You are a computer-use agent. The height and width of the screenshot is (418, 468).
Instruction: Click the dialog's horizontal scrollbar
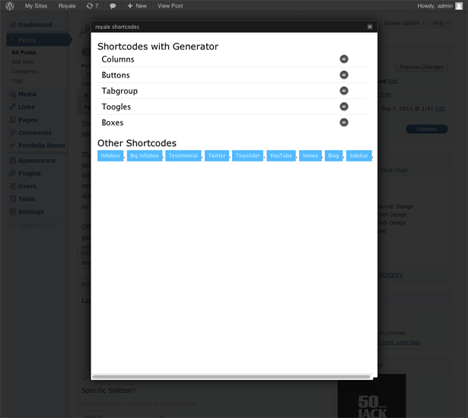click(x=231, y=376)
